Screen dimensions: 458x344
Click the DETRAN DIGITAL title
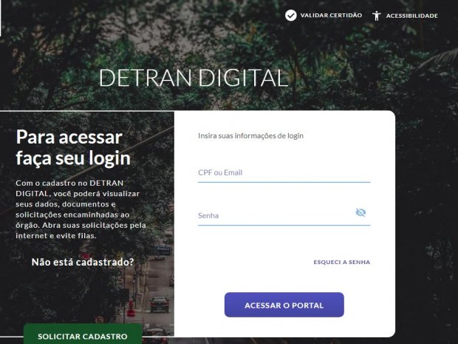coord(194,78)
